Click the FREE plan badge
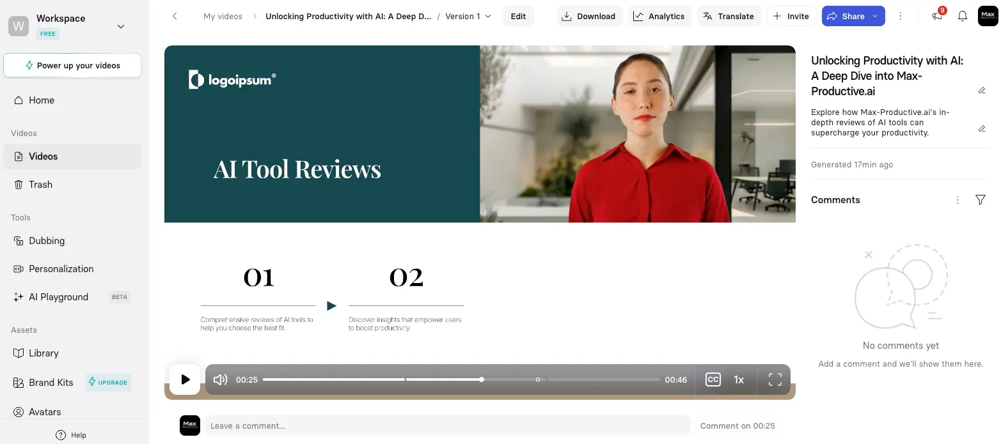Image resolution: width=1001 pixels, height=444 pixels. coord(48,34)
